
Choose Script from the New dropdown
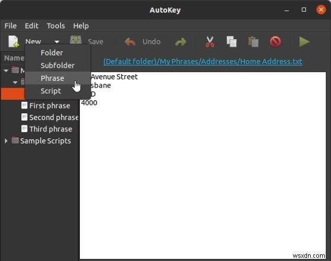(58, 91)
